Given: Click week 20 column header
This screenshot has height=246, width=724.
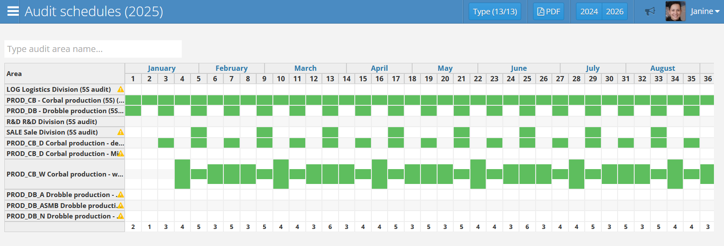Looking at the screenshot, I should (x=445, y=79).
